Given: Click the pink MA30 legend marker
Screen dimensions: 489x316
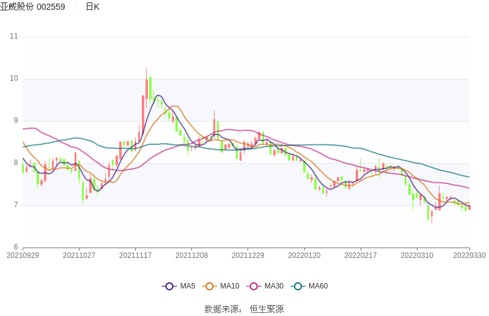Looking at the screenshot, I should tap(254, 286).
